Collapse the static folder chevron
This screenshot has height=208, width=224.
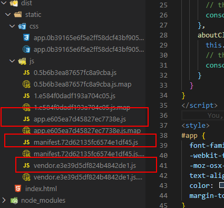8,14
